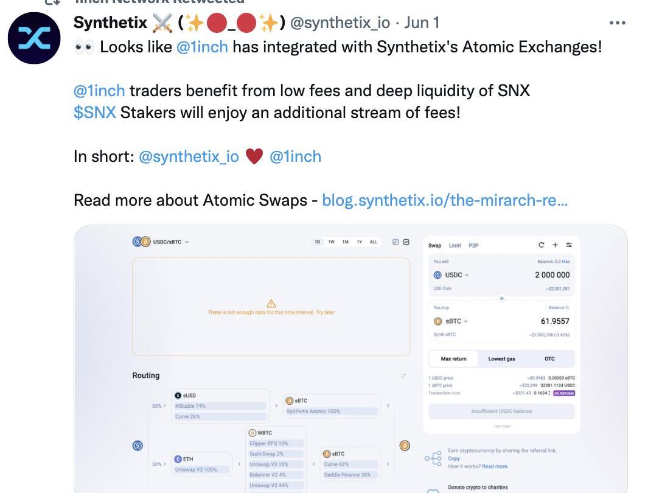This screenshot has width=645, height=493.
Task: Expand the USDC/sBTC pair dropdown
Action: tap(186, 242)
